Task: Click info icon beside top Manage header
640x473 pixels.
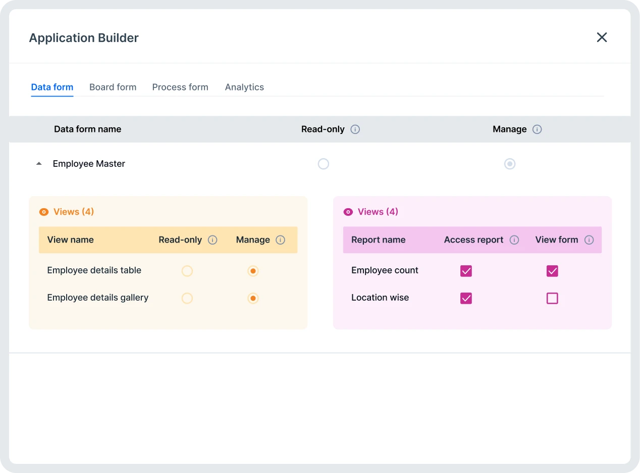Action: (537, 129)
